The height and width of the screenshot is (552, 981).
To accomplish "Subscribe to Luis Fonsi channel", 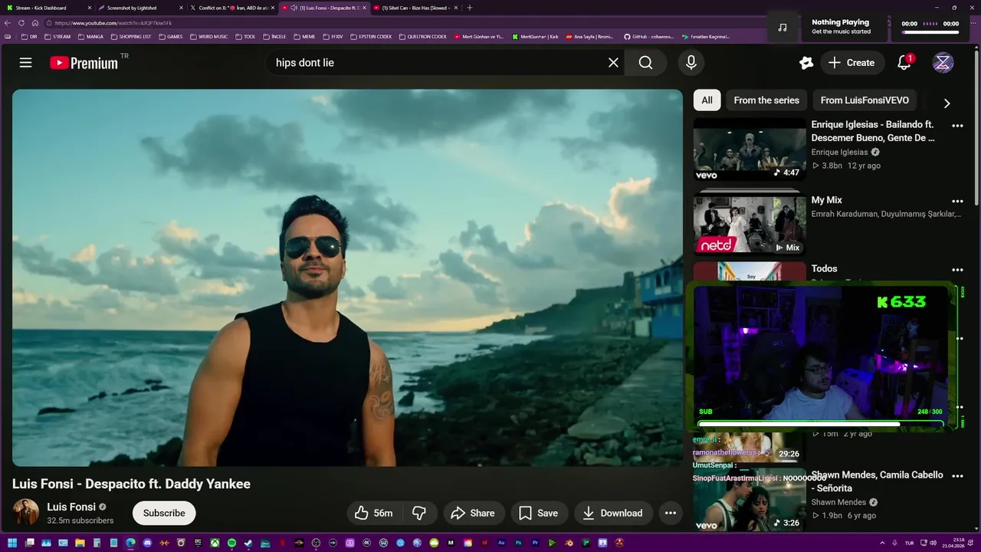I will pyautogui.click(x=164, y=513).
